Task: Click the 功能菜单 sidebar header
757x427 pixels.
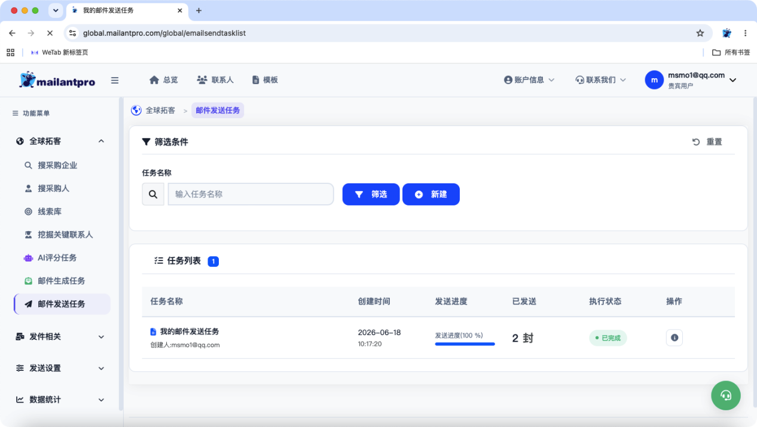Action: (x=31, y=113)
